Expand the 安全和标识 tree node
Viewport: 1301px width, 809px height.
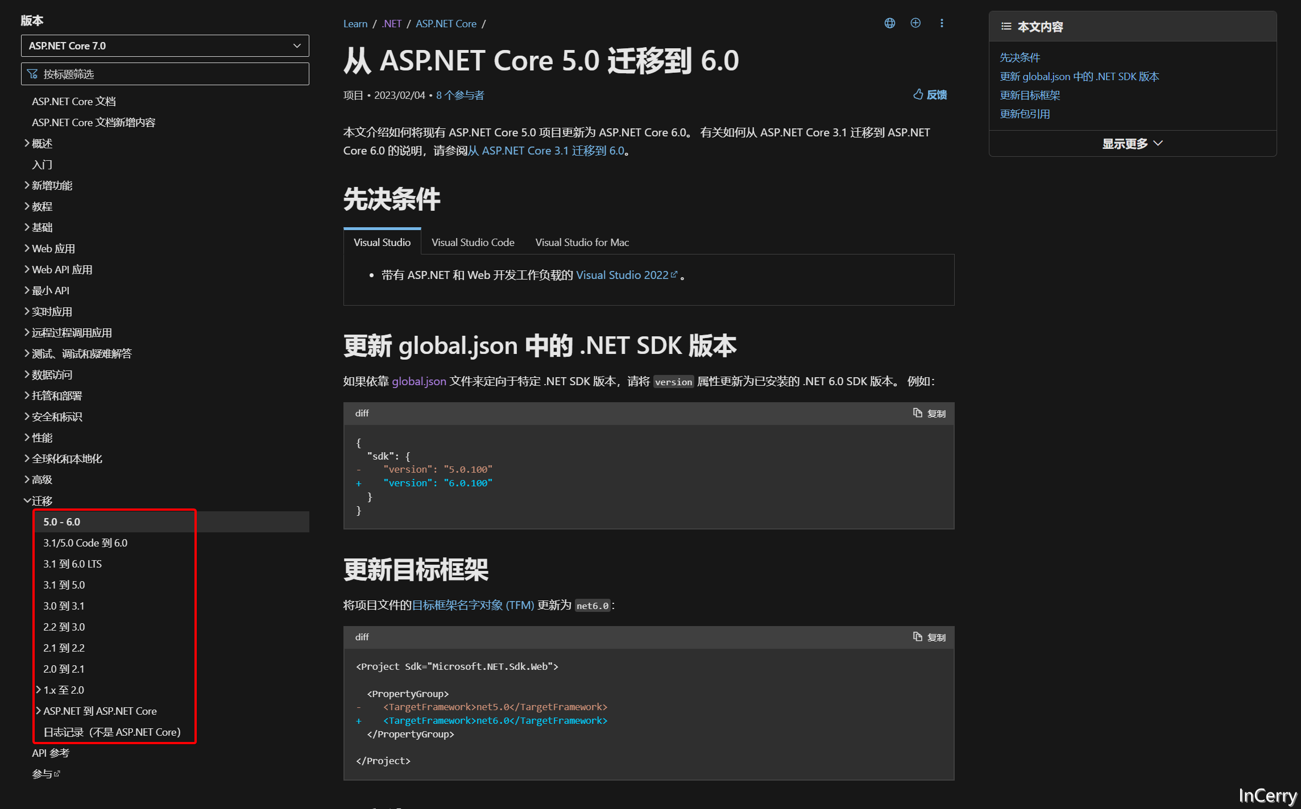click(27, 416)
